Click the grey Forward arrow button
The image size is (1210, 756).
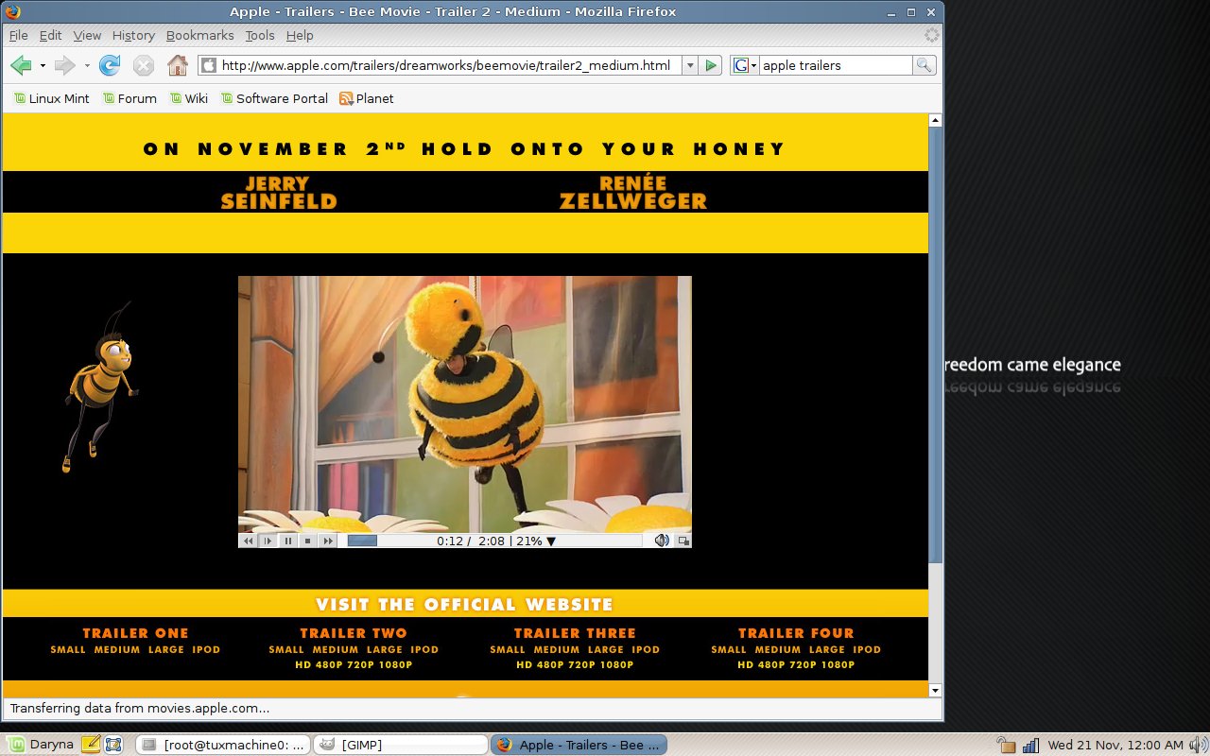[64, 65]
